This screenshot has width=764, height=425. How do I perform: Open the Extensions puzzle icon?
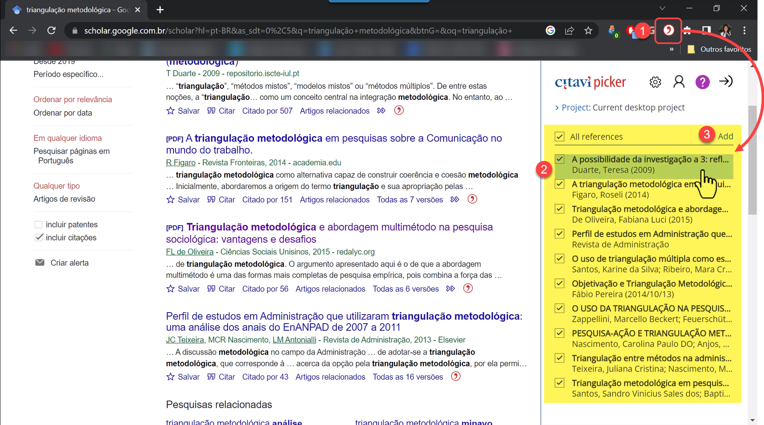coord(688,31)
